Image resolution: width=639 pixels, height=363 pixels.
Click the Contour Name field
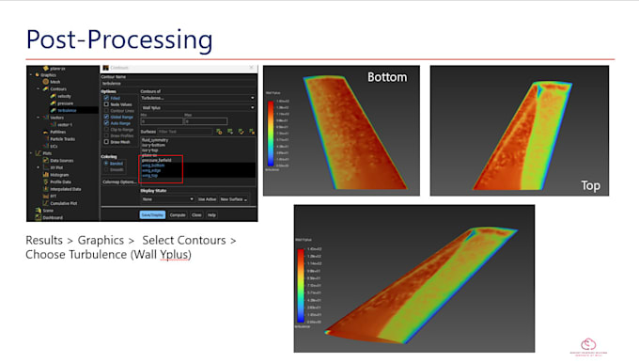pyautogui.click(x=179, y=83)
